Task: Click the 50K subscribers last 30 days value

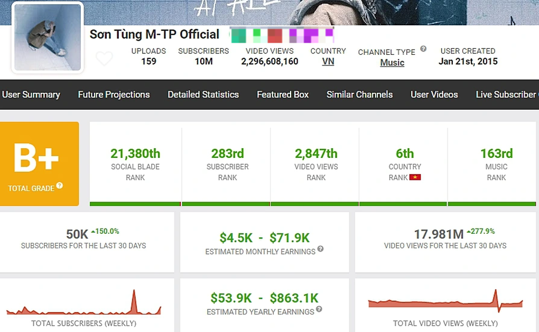Action: pyautogui.click(x=77, y=234)
